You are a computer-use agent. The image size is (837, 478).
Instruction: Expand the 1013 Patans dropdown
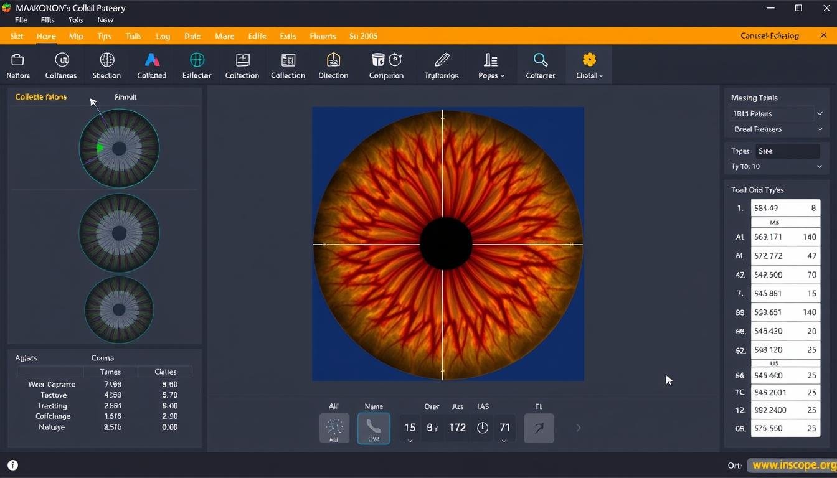pyautogui.click(x=776, y=113)
